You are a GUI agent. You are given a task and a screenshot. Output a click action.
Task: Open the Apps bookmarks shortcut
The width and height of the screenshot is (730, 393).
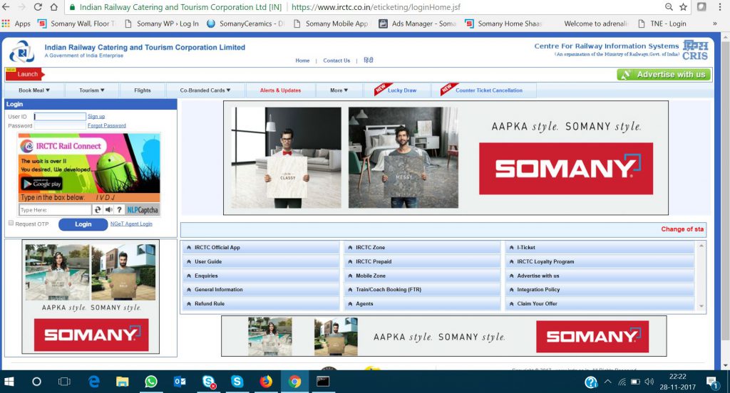[x=16, y=23]
